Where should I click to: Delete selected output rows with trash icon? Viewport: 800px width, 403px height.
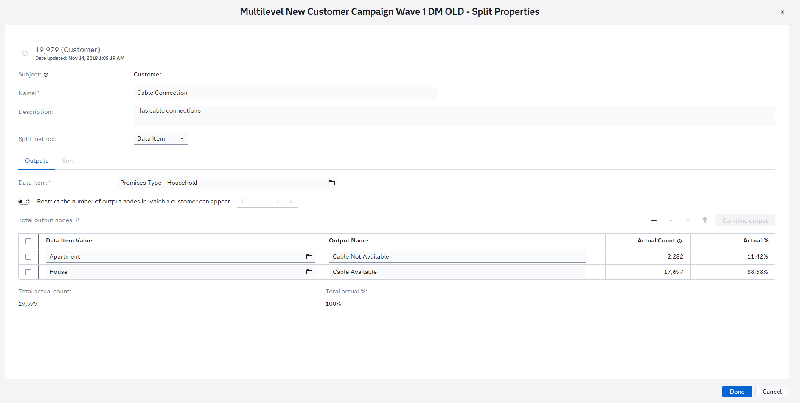point(705,220)
